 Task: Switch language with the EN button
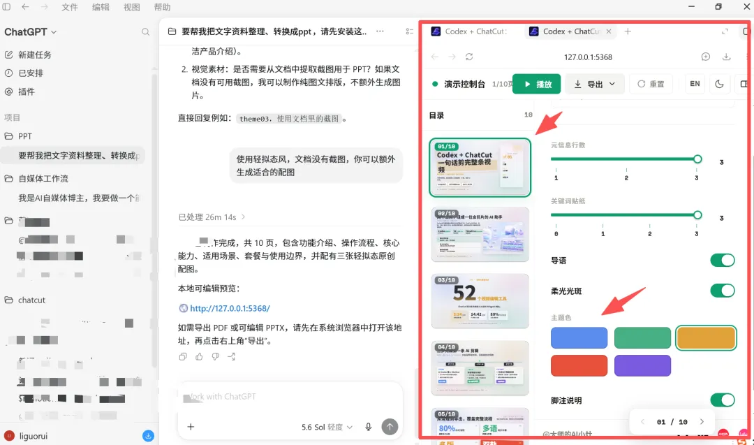695,84
